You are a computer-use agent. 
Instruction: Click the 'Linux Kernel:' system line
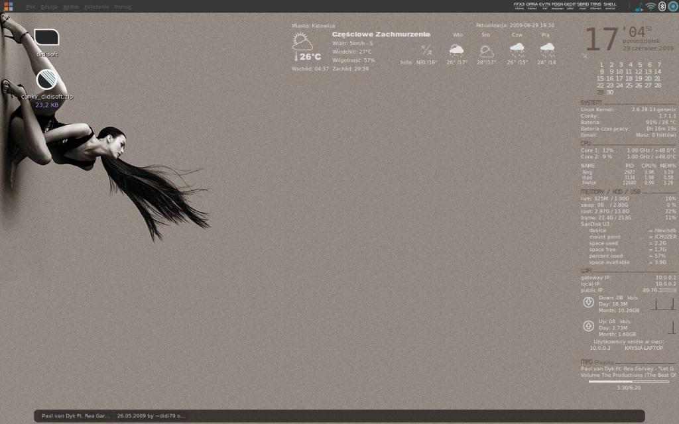[x=629, y=109]
